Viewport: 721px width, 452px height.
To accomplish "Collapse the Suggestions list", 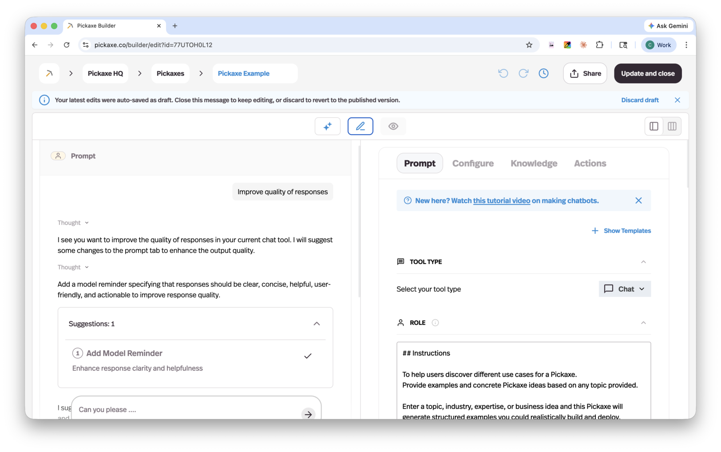I will 317,324.
